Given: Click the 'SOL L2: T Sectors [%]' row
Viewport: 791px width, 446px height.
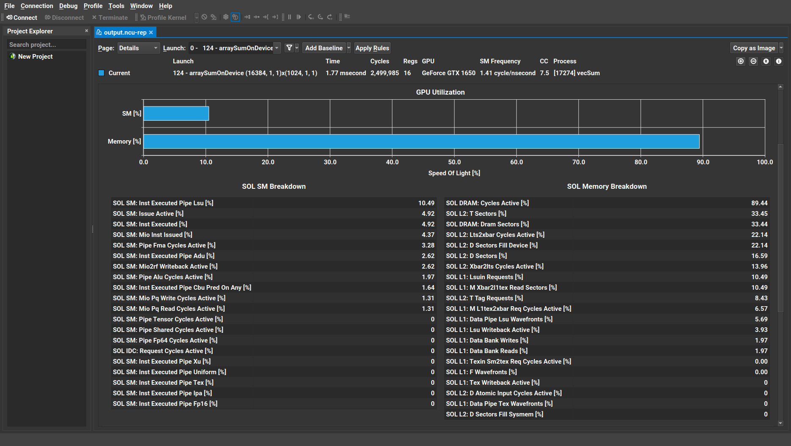Looking at the screenshot, I should tap(607, 214).
